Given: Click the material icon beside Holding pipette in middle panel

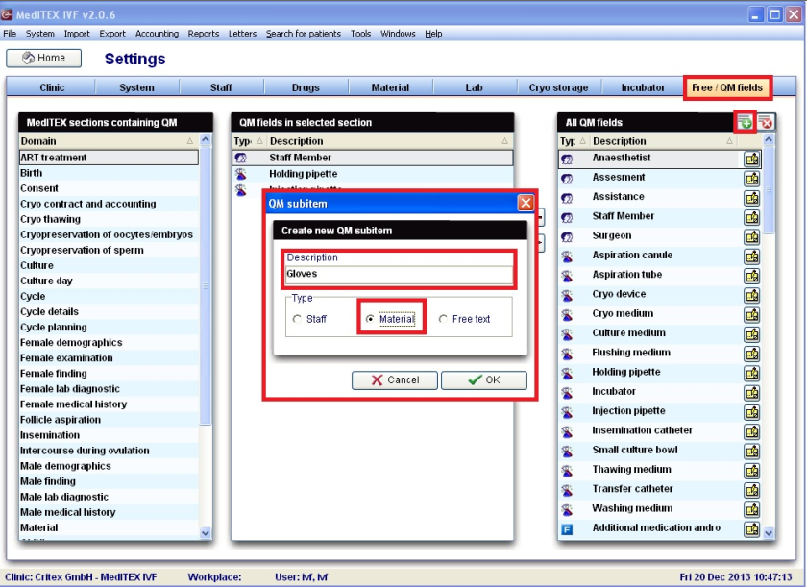Looking at the screenshot, I should click(x=240, y=174).
